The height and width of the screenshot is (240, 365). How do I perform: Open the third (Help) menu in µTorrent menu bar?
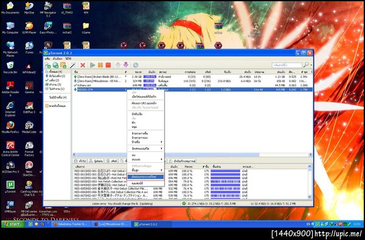click(x=68, y=58)
